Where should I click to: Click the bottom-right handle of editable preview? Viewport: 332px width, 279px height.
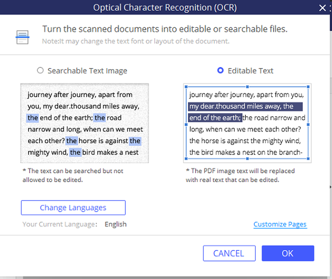(x=308, y=159)
